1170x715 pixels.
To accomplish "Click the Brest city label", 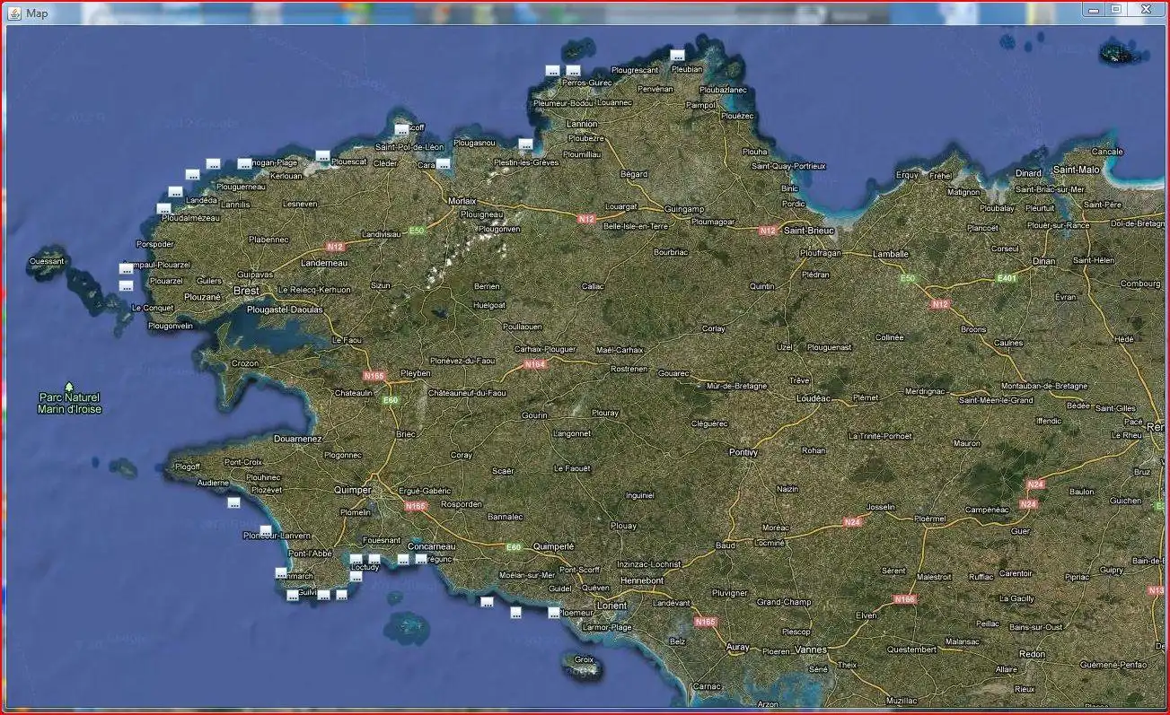I will 246,291.
